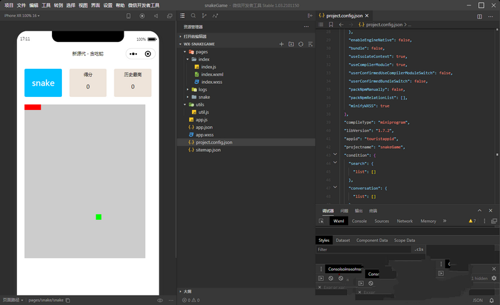
Task: Toggle the .cls class filter
Action: (419, 249)
